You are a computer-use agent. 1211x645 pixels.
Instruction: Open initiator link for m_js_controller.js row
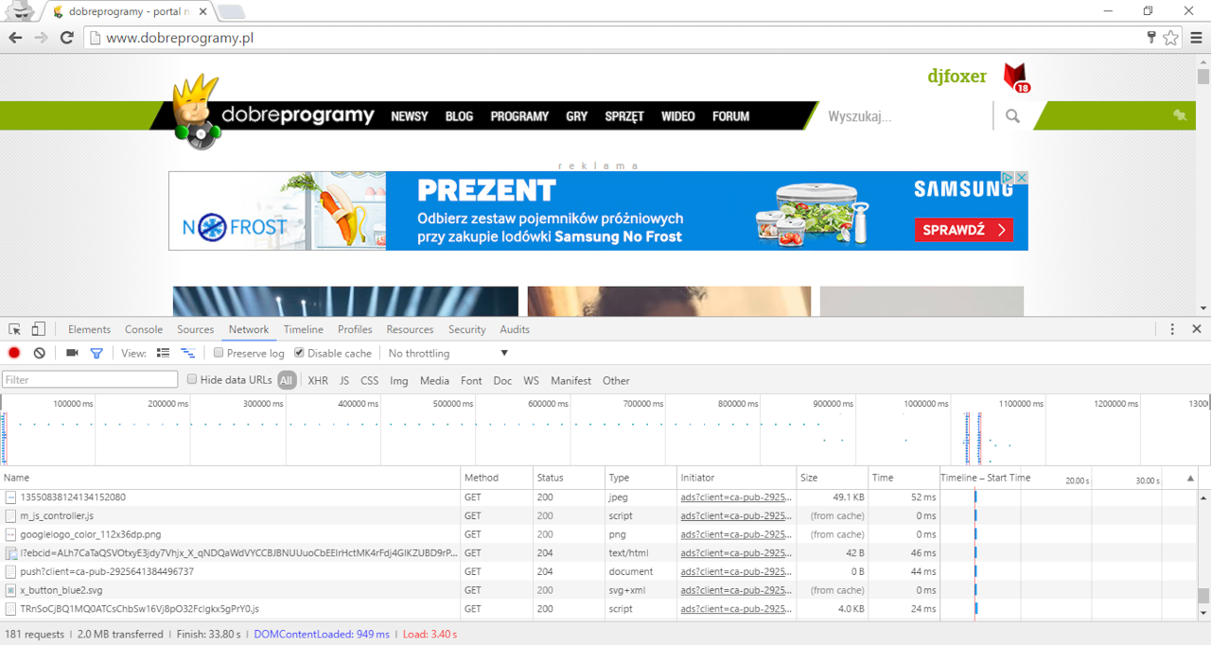click(x=735, y=515)
